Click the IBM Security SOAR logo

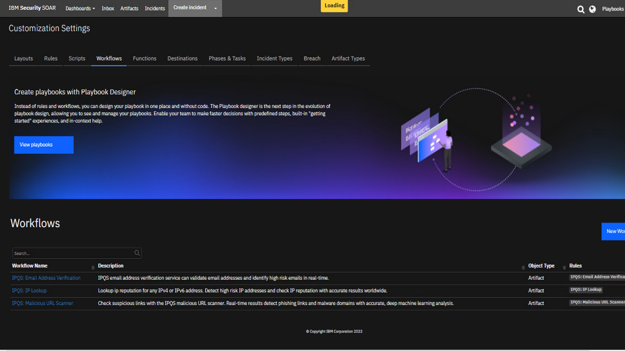tap(31, 8)
